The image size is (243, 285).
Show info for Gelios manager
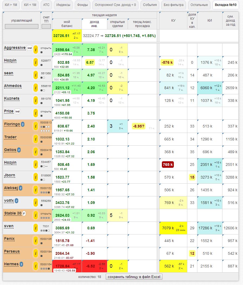click(36, 152)
